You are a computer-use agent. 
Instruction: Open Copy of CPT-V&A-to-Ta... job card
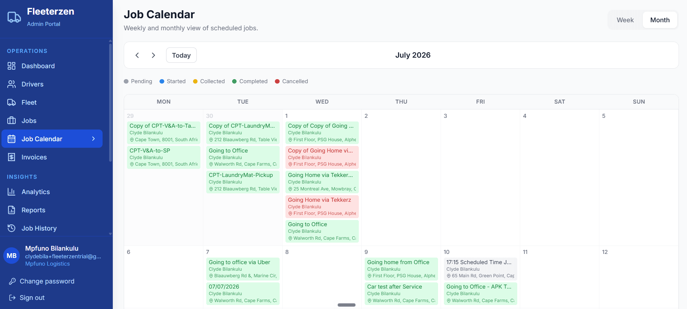coord(164,132)
